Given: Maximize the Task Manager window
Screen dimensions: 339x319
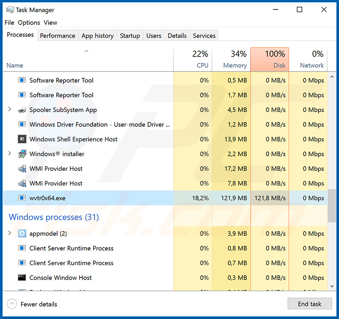Looking at the screenshot, I should [x=300, y=9].
